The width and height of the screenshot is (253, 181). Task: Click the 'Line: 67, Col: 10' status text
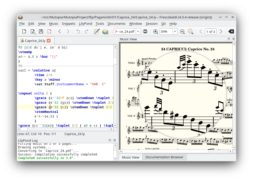point(30,134)
